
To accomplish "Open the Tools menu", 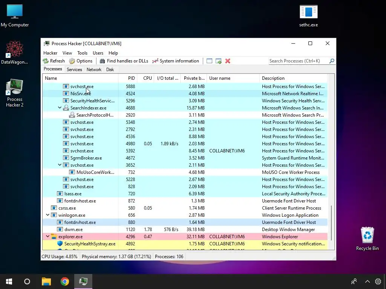I will click(82, 53).
